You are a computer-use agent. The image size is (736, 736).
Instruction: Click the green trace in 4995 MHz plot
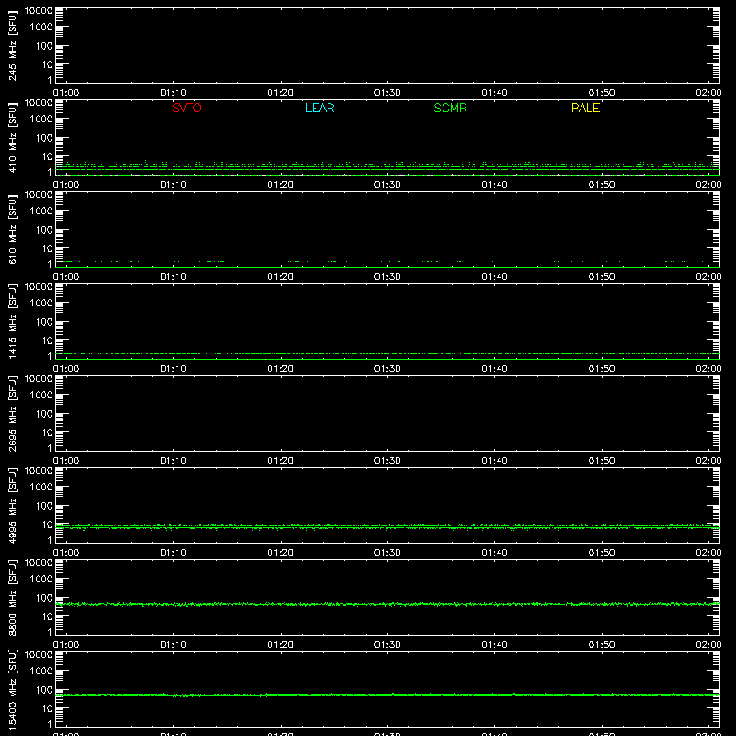click(387, 527)
